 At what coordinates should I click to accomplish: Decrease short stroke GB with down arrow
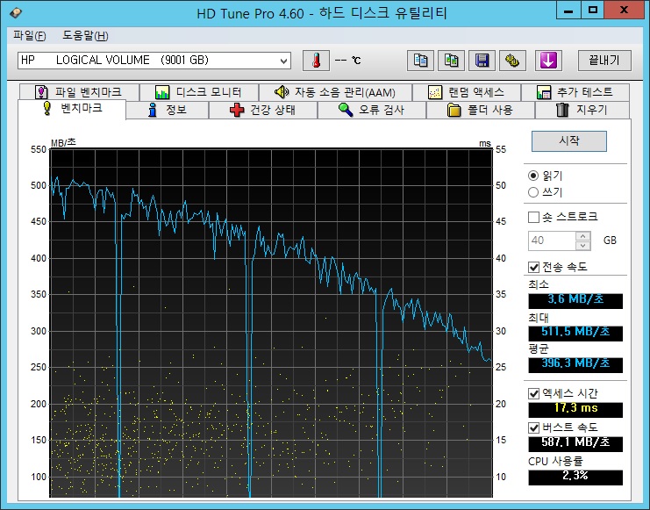tap(582, 245)
